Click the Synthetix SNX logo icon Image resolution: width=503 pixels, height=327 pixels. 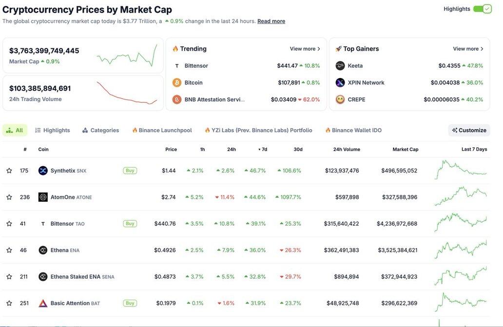(43, 171)
